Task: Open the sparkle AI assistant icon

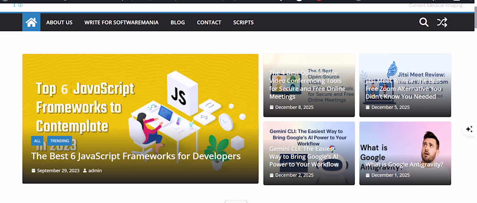Action: (469, 129)
